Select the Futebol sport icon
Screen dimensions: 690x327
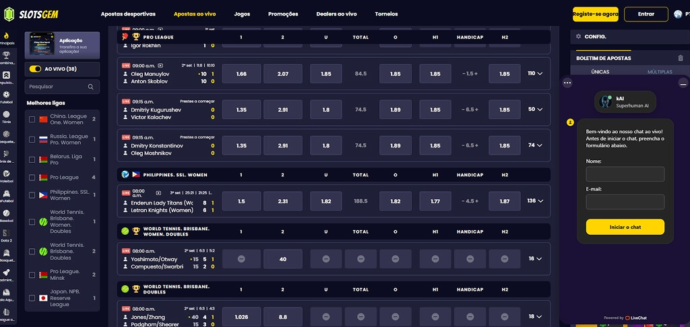point(6,94)
